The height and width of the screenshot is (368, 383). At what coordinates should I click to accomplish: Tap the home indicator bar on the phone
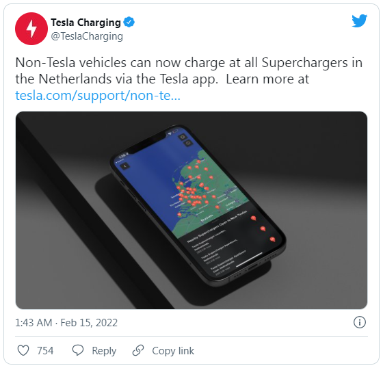click(x=249, y=259)
